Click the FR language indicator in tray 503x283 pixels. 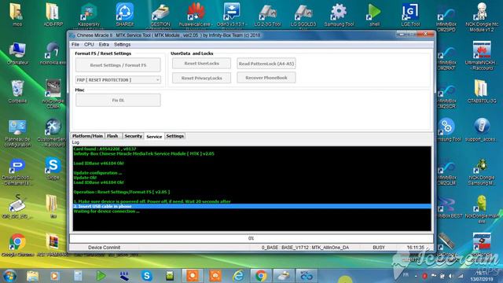tap(406, 275)
